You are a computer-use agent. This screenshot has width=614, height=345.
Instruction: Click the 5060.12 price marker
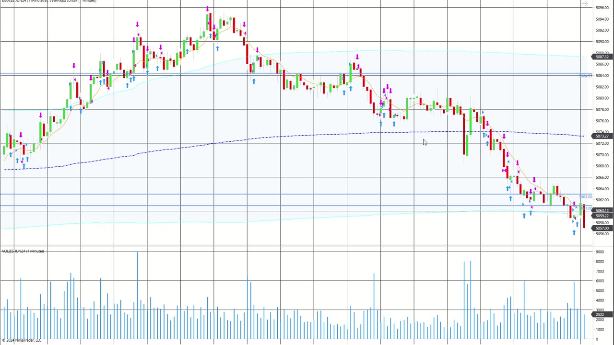pyautogui.click(x=602, y=210)
